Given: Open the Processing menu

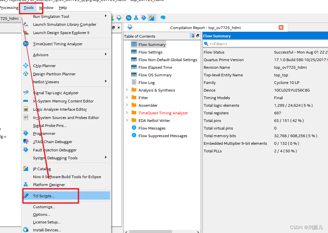Looking at the screenshot, I should (x=9, y=8).
